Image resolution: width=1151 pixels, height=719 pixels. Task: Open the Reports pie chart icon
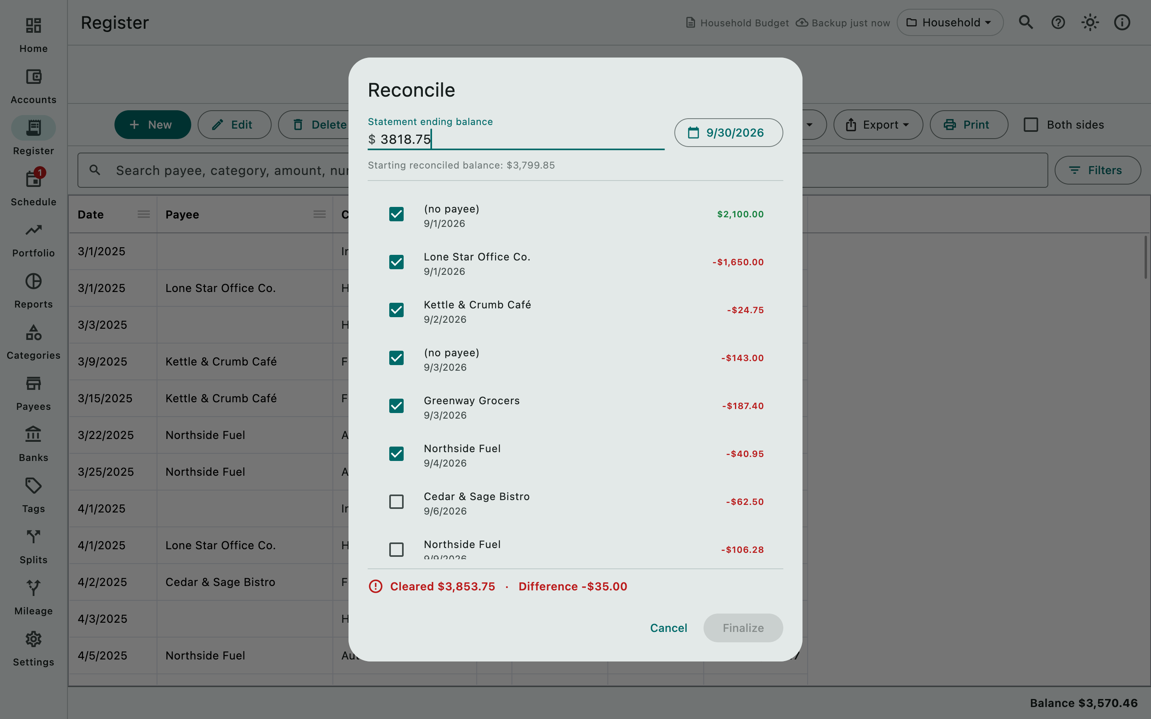33,282
